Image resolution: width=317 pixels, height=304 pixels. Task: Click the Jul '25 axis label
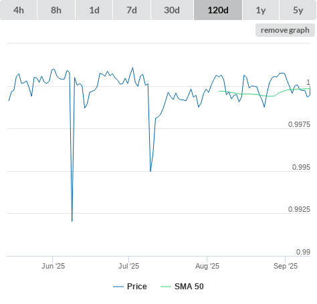[128, 266]
